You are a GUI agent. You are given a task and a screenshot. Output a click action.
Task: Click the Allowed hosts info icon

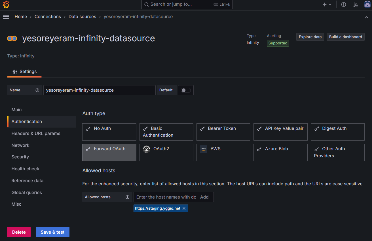[x=127, y=197]
